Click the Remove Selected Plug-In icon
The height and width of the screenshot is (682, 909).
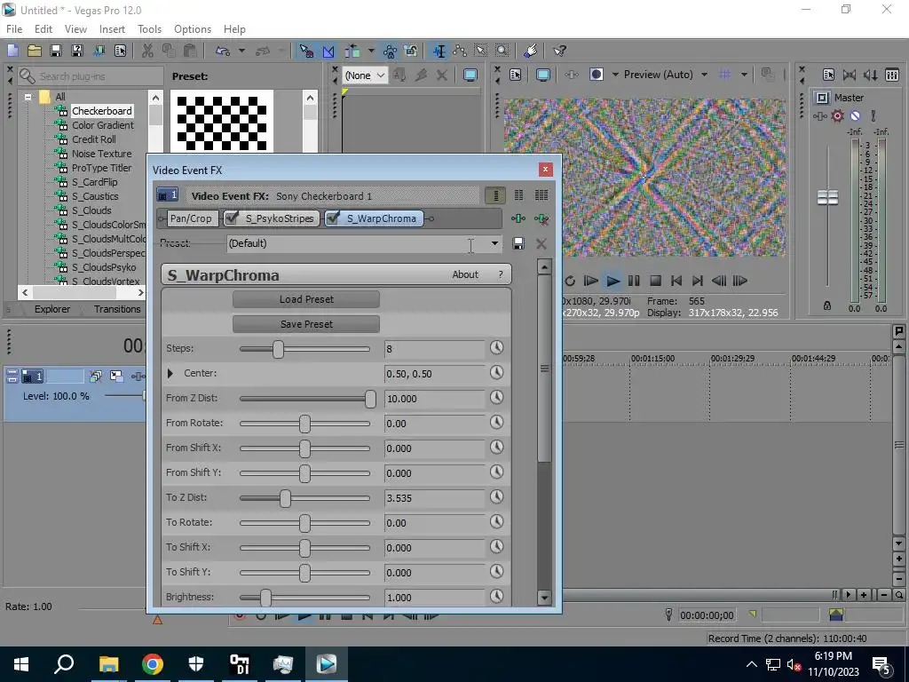click(541, 218)
